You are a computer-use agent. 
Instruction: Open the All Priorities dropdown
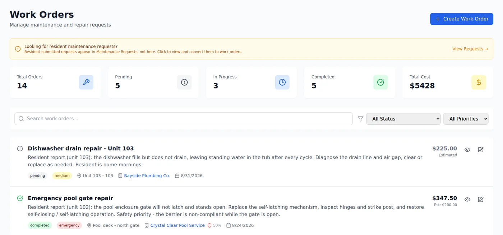[x=466, y=119]
